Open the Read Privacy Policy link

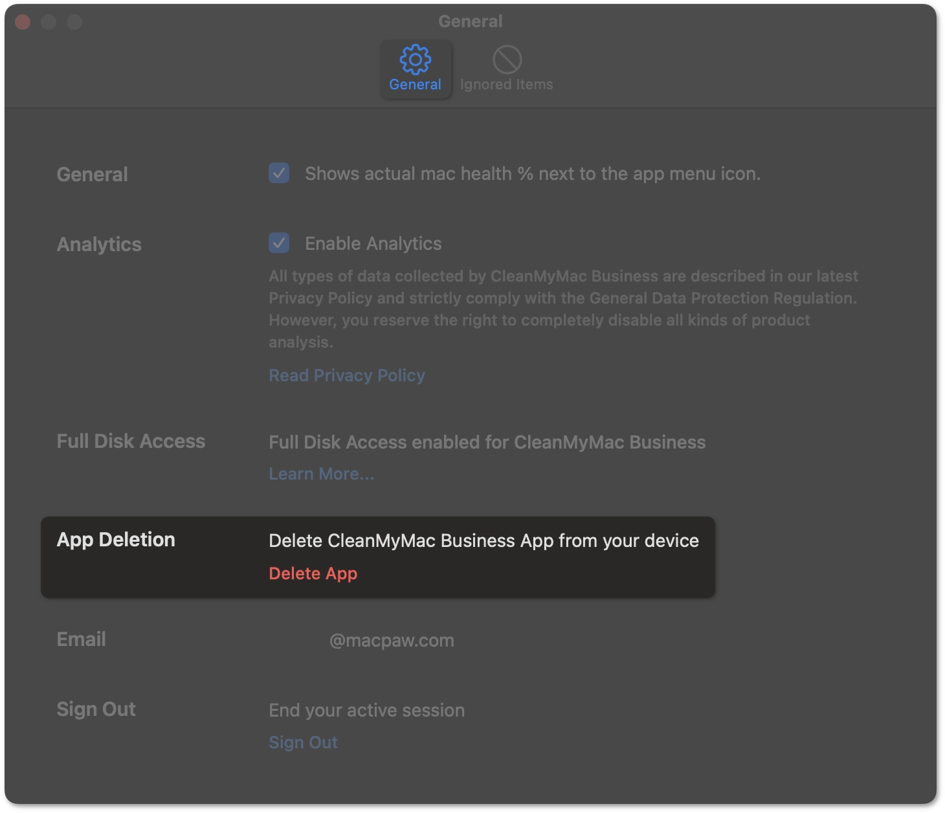pyautogui.click(x=347, y=375)
